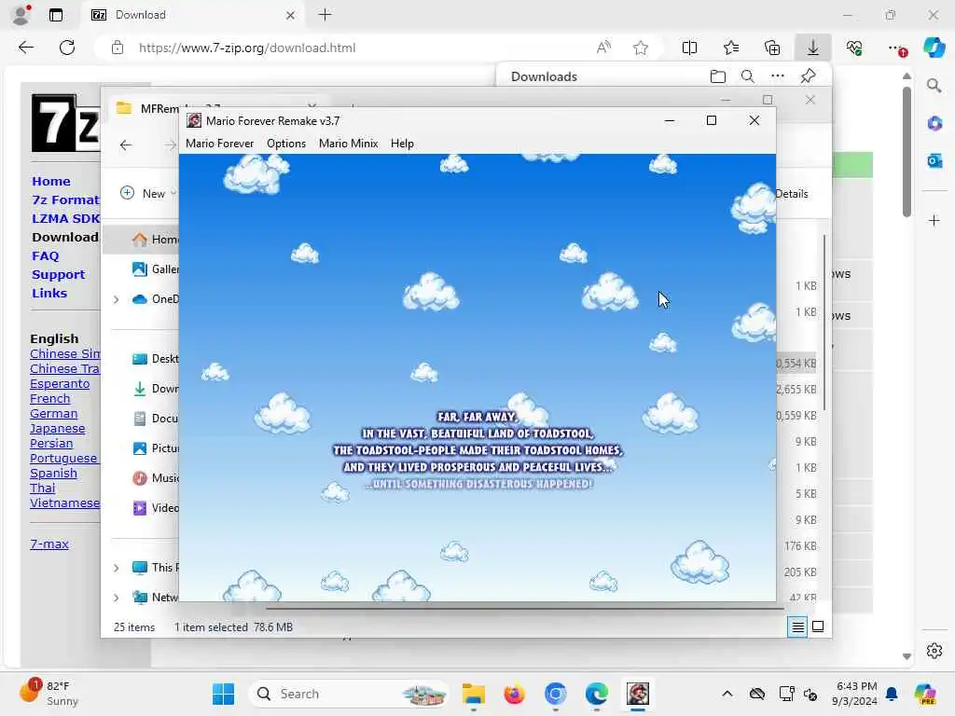Show hidden system tray icons
The image size is (955, 716).
click(x=727, y=694)
